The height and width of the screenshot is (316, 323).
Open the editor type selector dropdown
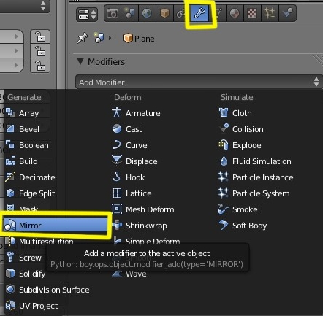[x=87, y=15]
